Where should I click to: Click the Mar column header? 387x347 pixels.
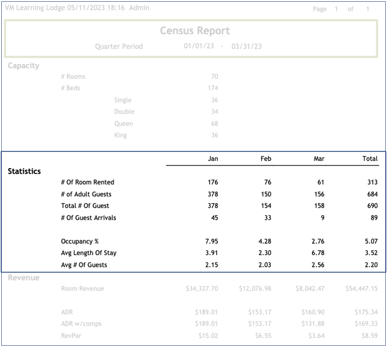(319, 158)
